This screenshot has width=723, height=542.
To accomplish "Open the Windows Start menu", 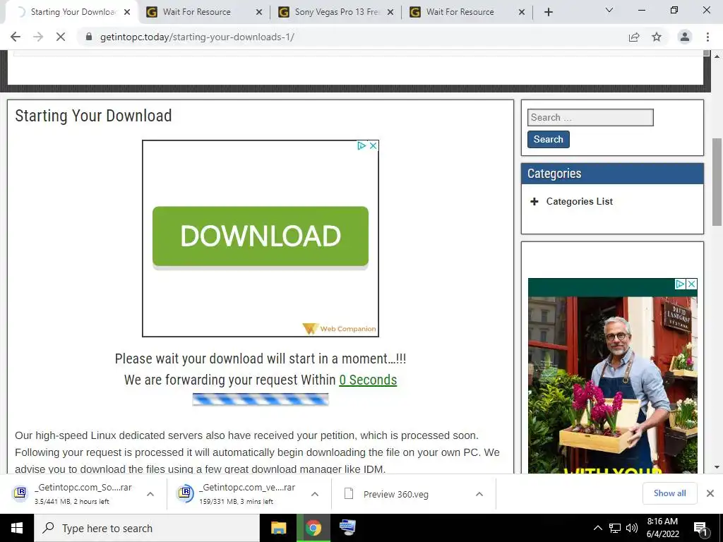I will tap(17, 528).
